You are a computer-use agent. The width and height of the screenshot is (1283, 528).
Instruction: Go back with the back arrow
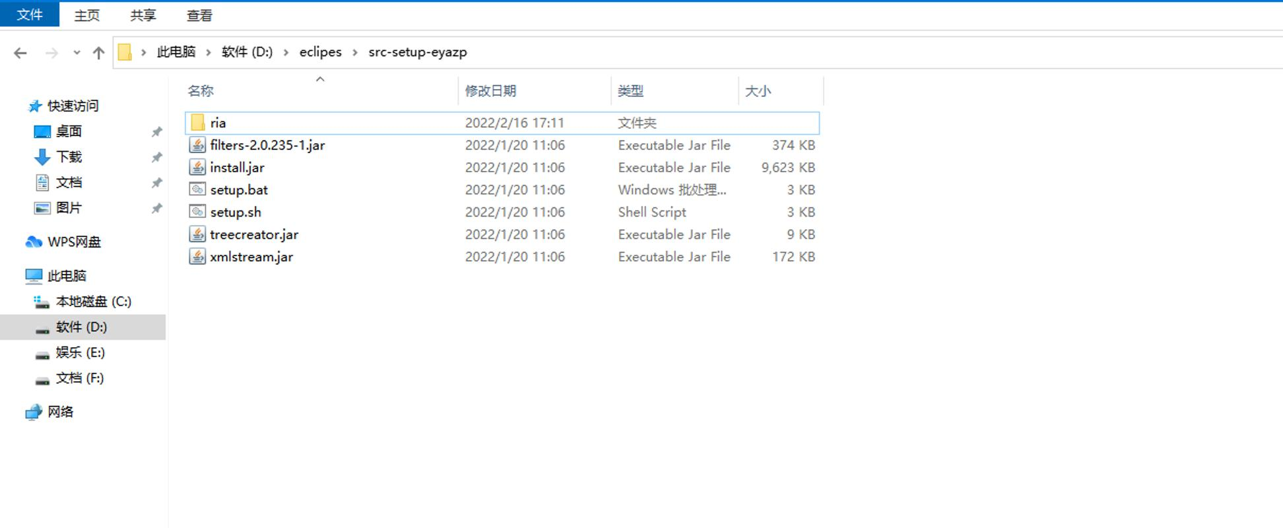[20, 53]
